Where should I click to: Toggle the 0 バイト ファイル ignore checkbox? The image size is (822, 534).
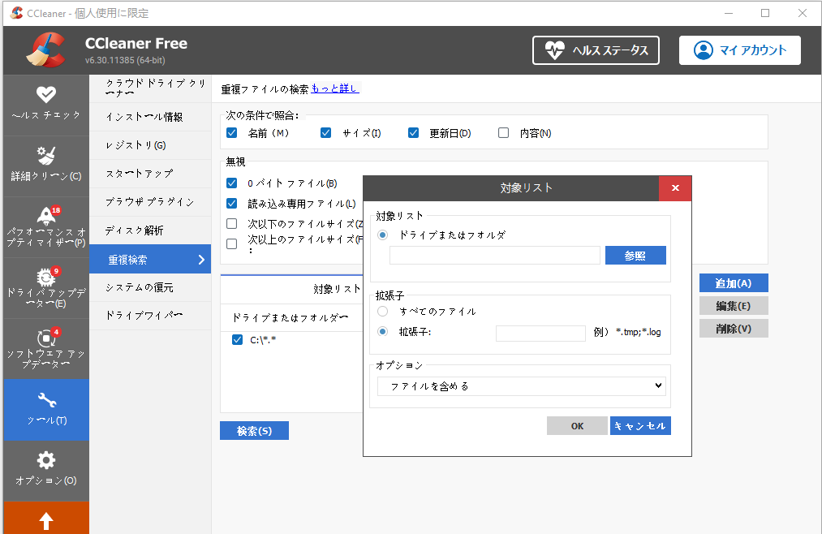(x=232, y=183)
